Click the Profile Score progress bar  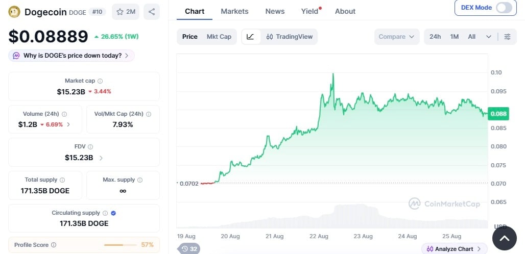120,245
